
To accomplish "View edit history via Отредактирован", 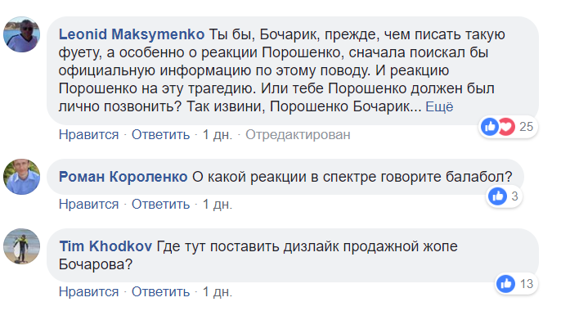I will [298, 135].
